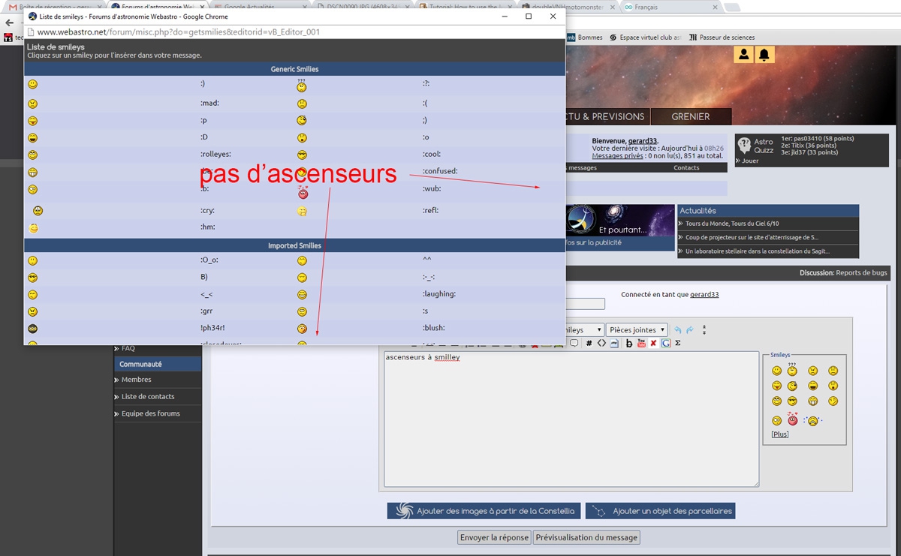Screen dimensions: 901x556
Task: Insert the :p tongue smiley in popup
Action: click(x=32, y=121)
